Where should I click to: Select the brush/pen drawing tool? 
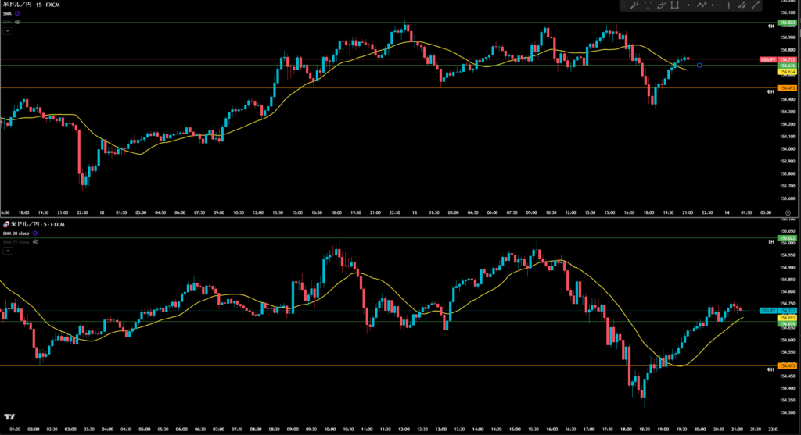point(634,5)
